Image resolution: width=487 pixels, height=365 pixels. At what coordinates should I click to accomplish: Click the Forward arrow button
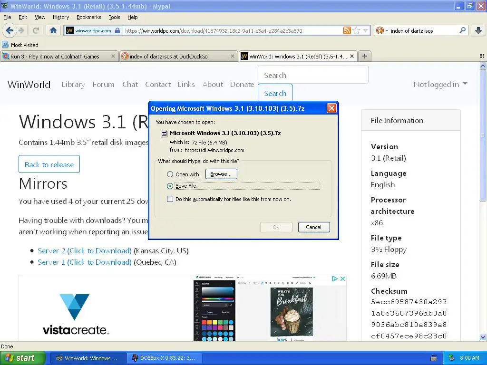click(x=21, y=30)
